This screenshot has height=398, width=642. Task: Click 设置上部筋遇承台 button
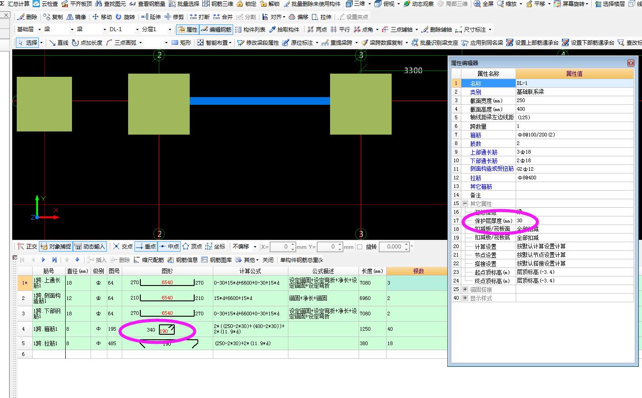[x=532, y=42]
